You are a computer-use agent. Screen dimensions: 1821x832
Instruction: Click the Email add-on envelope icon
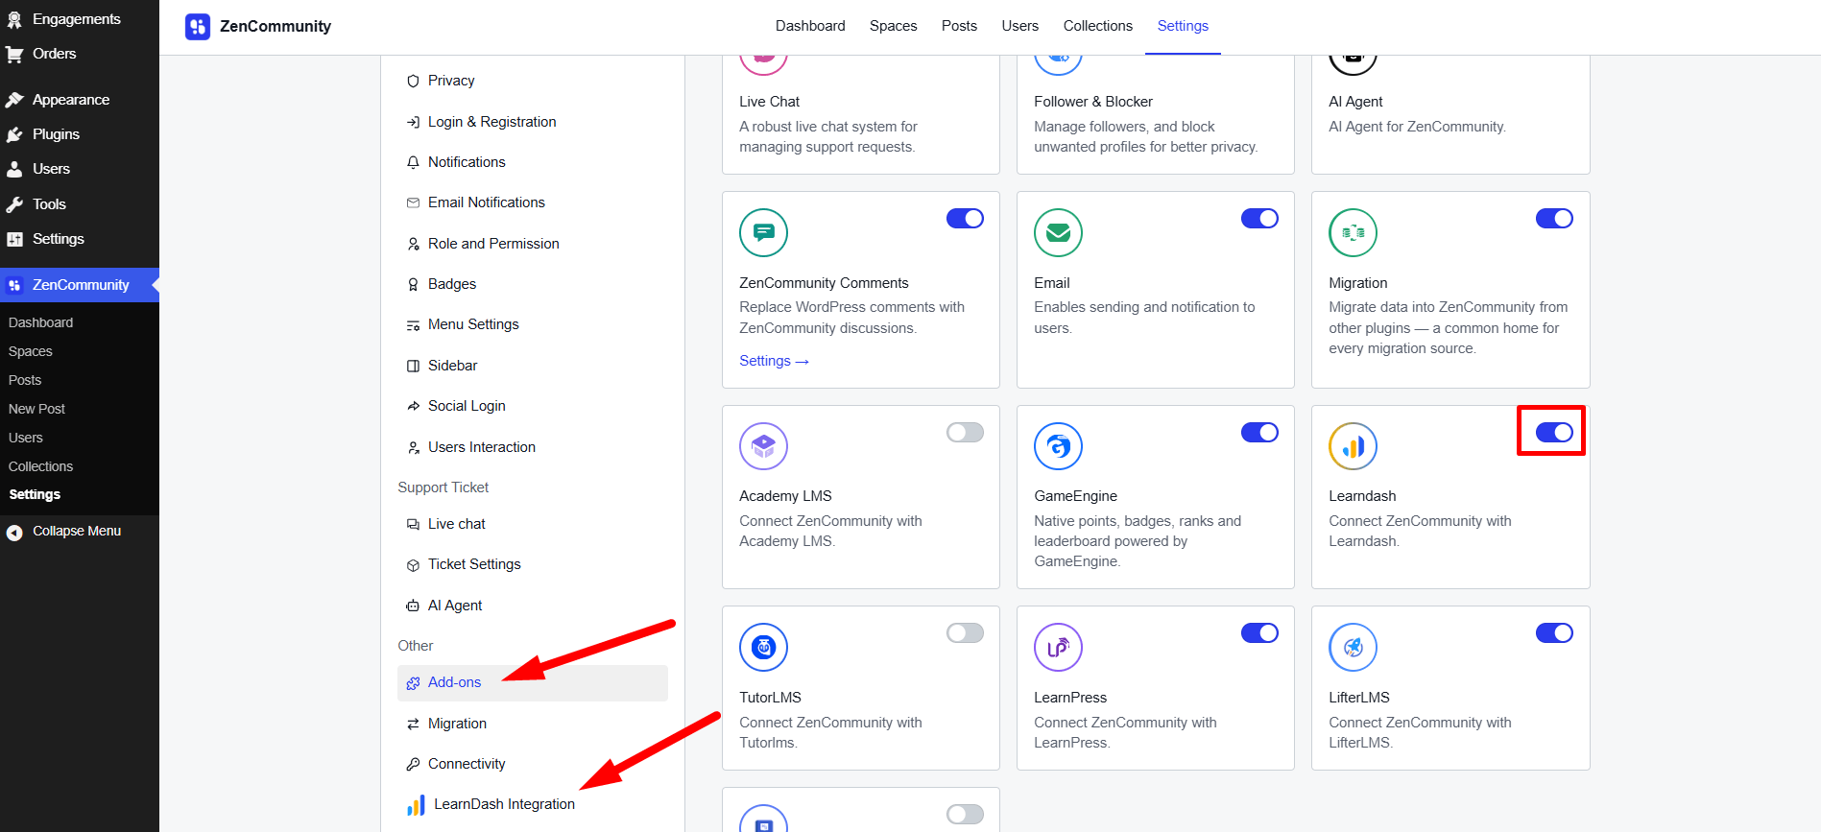1059,232
